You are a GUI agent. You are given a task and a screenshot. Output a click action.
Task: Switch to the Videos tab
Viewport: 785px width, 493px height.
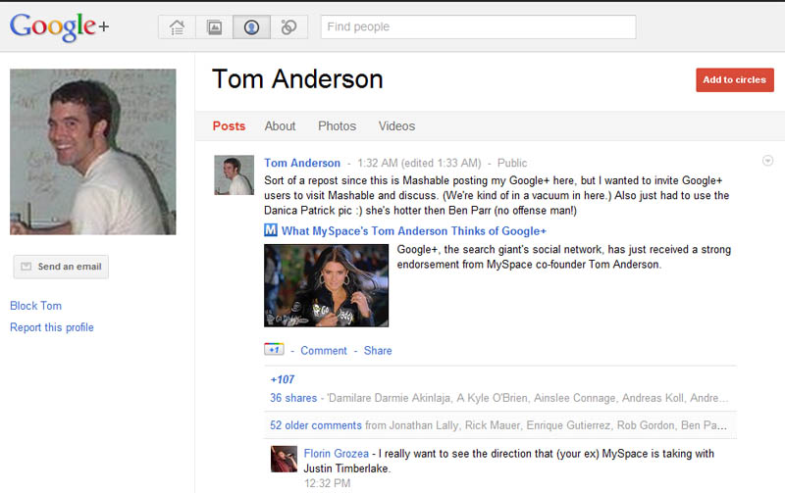[x=396, y=126]
